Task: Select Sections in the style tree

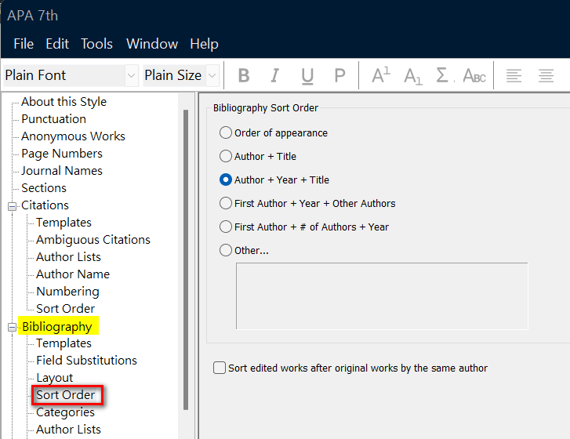Action: [44, 188]
